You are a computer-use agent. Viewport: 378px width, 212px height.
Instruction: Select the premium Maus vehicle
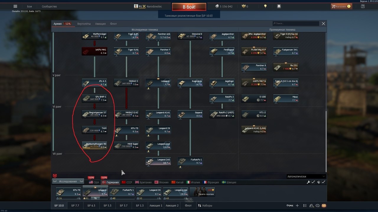(286, 98)
